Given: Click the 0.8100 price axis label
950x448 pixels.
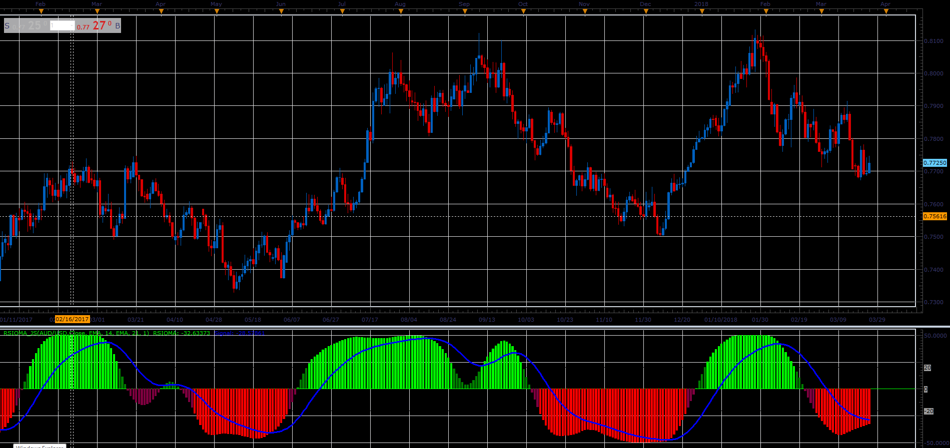Looking at the screenshot, I should pos(933,41).
